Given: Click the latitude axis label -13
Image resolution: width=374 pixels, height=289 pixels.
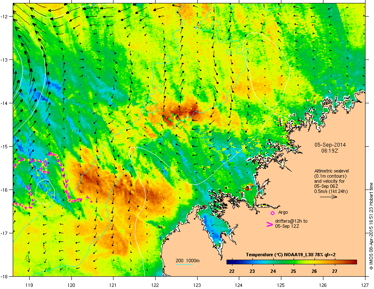Looking at the screenshot, I should [x=5, y=59].
